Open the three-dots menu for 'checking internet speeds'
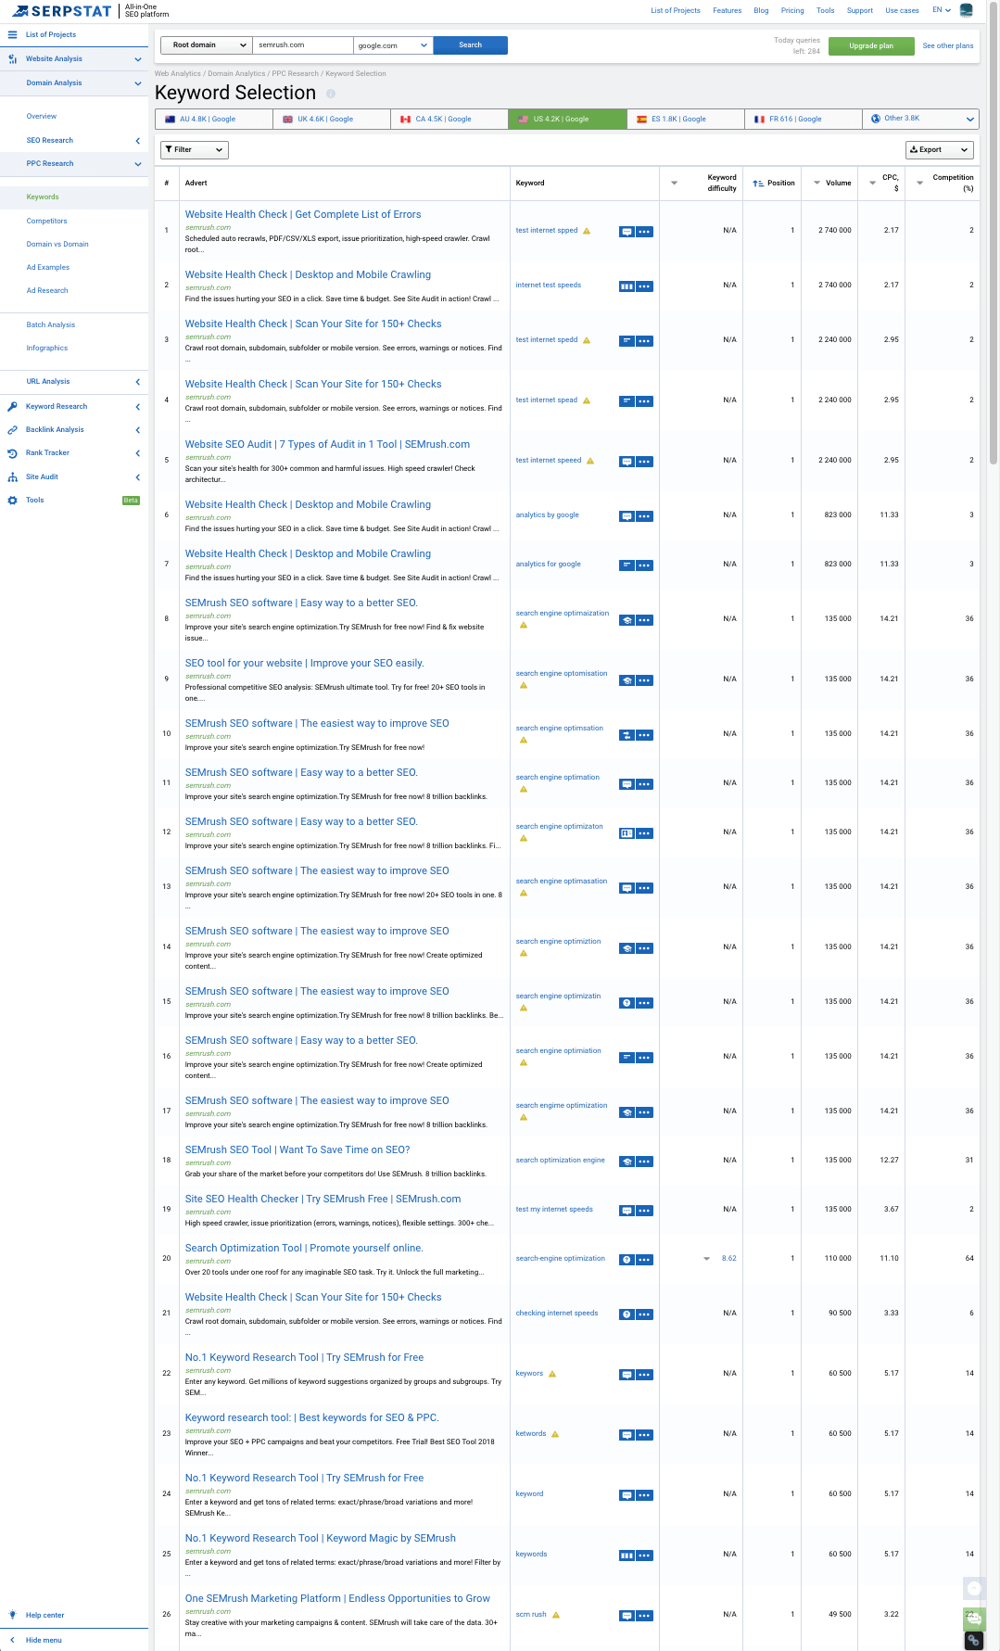 (645, 1314)
